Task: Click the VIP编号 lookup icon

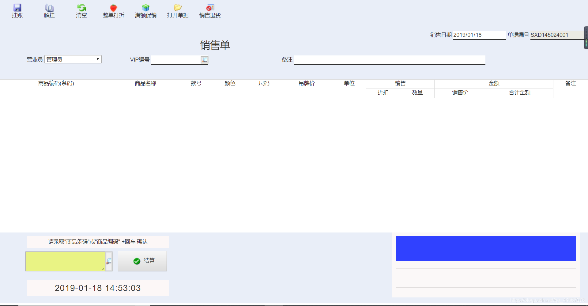Action: click(x=204, y=60)
